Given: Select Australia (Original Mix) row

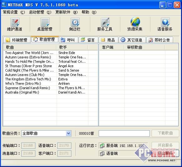Looking at the screenshot, I should tap(22, 93).
